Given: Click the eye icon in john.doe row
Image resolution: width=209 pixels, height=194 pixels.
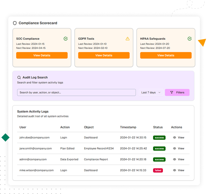Looking at the screenshot, I should 174,138.
